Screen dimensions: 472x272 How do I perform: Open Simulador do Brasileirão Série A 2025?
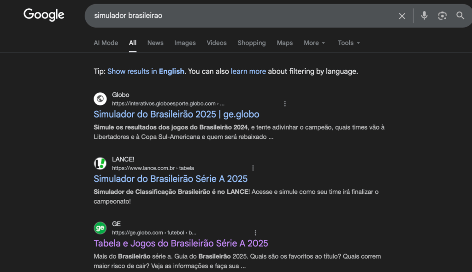(171, 178)
